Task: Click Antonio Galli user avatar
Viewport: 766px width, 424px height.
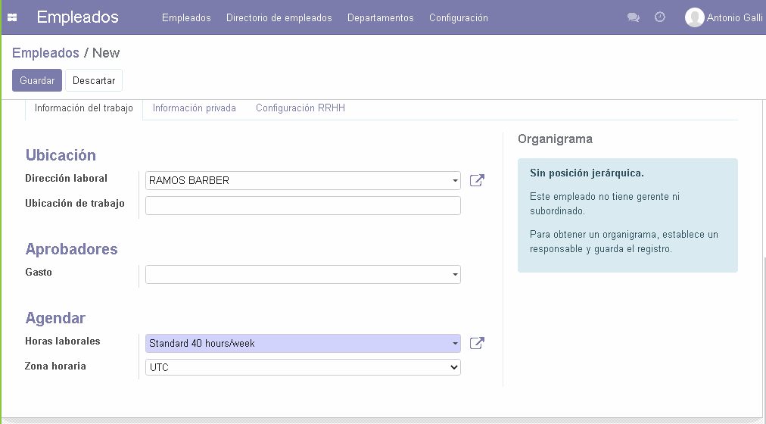Action: click(x=694, y=17)
